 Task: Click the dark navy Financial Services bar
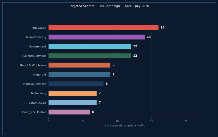coord(76,84)
